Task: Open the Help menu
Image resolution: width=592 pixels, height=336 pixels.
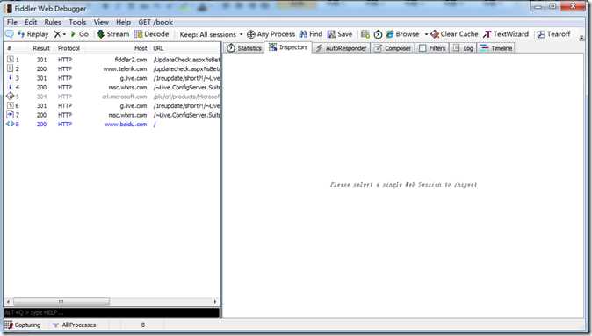Action: tap(123, 22)
